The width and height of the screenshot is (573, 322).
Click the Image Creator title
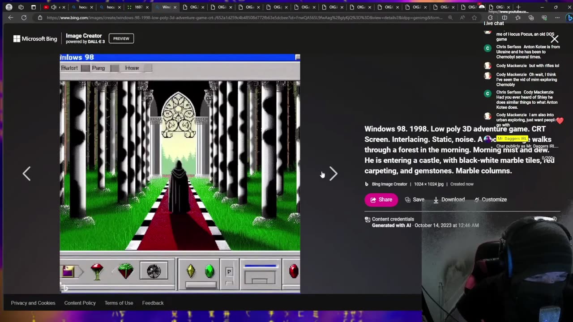coord(84,36)
